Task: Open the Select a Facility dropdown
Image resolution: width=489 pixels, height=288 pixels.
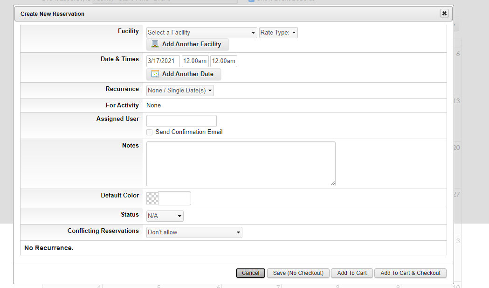Action: pos(201,33)
